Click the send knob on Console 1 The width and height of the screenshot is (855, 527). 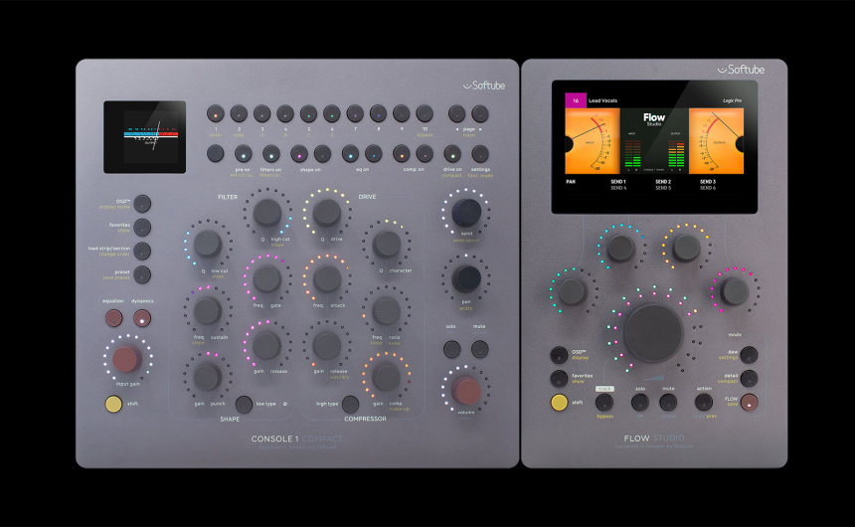click(466, 212)
